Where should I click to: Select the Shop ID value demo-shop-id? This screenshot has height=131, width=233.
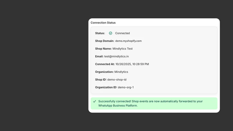(117, 79)
